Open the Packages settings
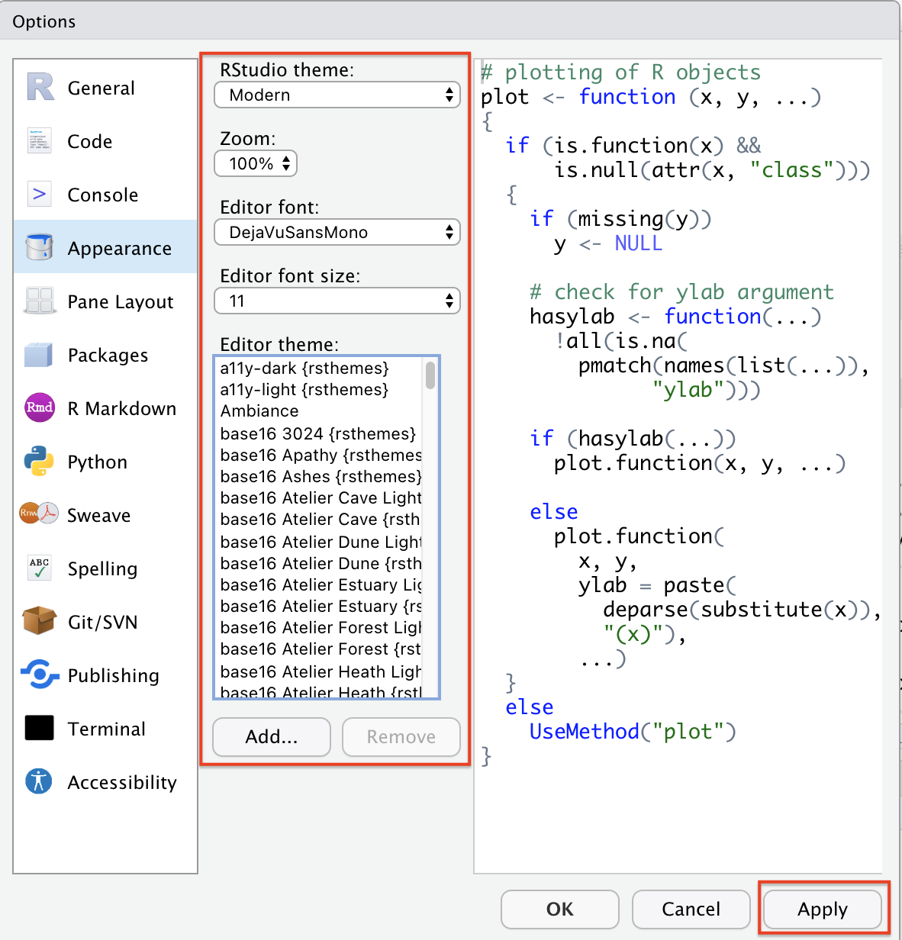The height and width of the screenshot is (940, 902). 105,355
